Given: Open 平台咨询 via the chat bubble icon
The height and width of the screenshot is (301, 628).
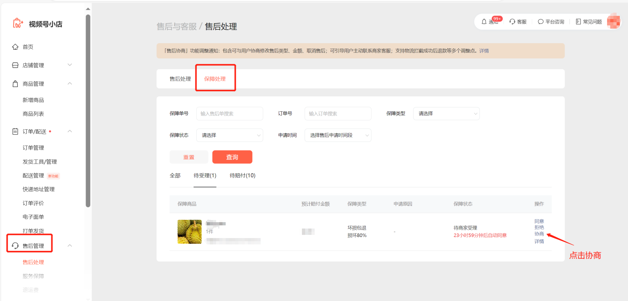Looking at the screenshot, I should [x=541, y=22].
